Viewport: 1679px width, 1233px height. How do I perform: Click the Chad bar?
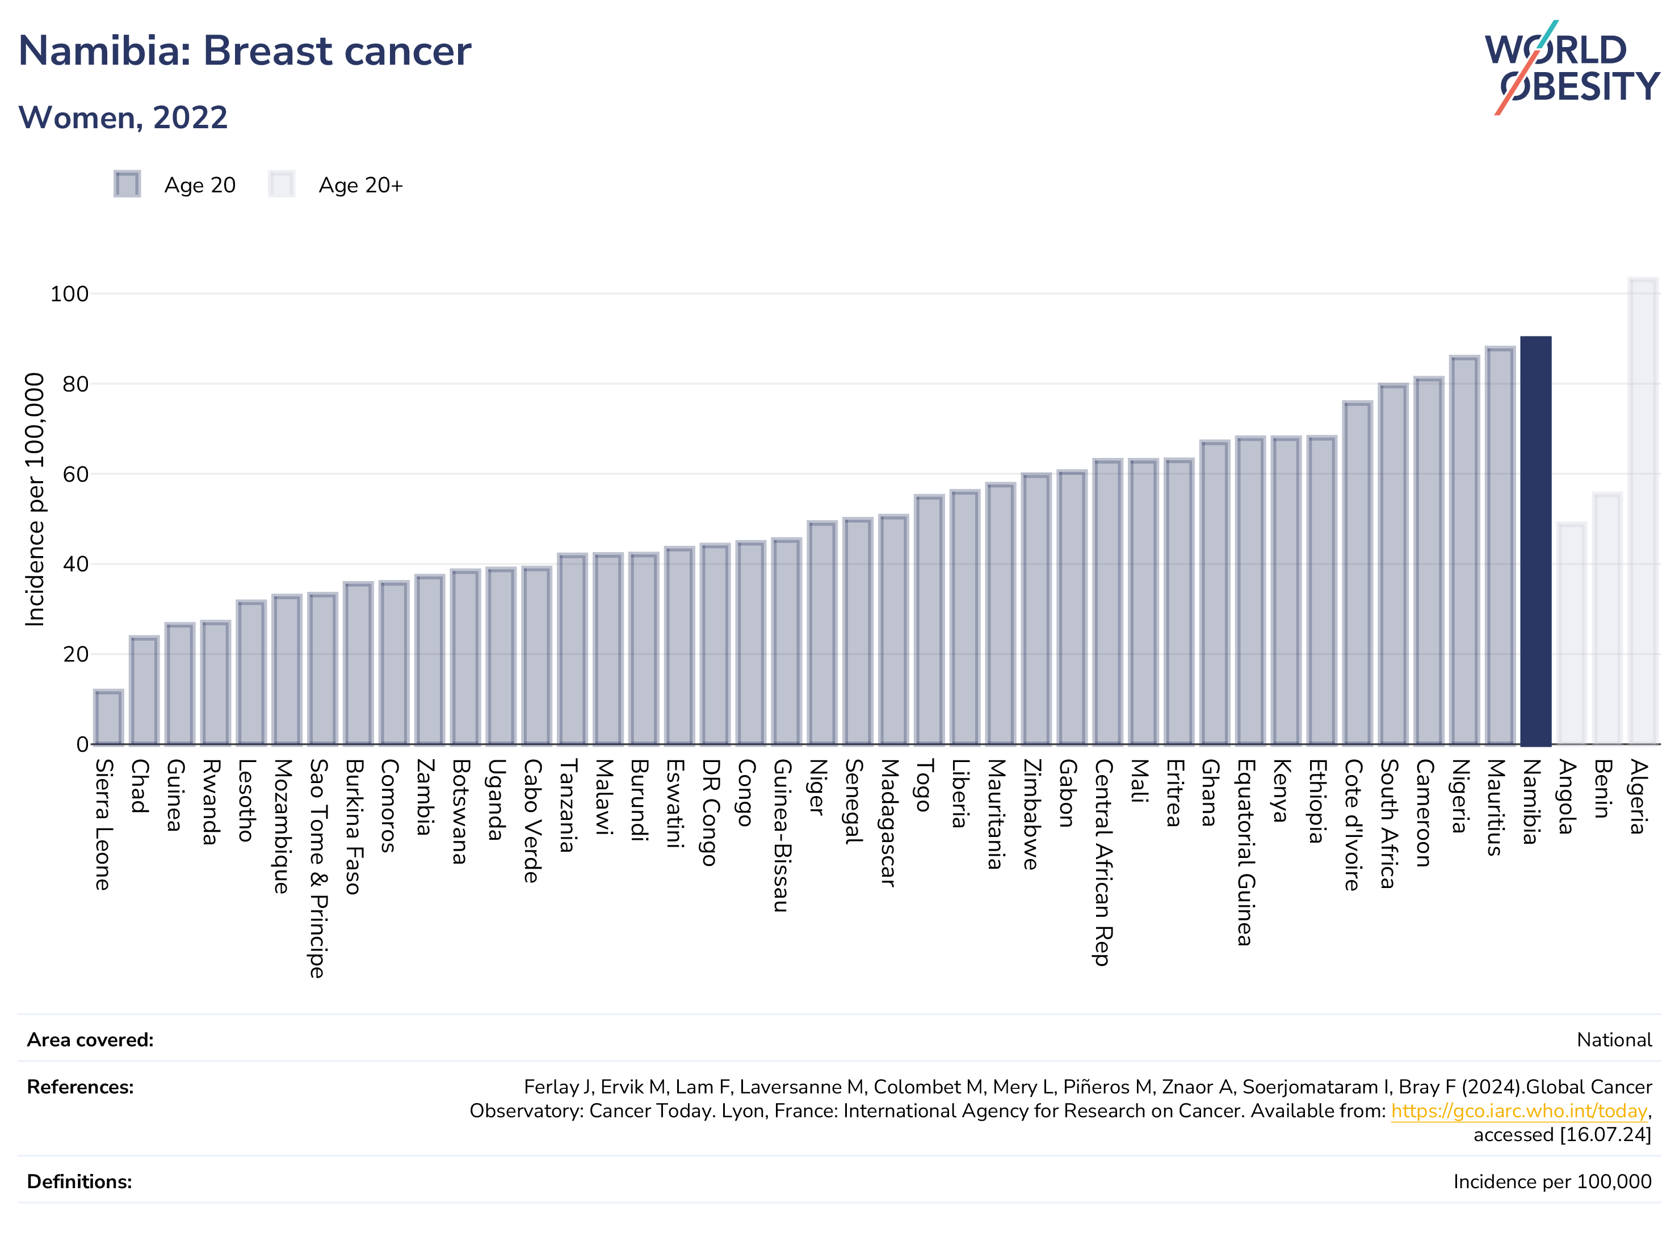pyautogui.click(x=144, y=691)
